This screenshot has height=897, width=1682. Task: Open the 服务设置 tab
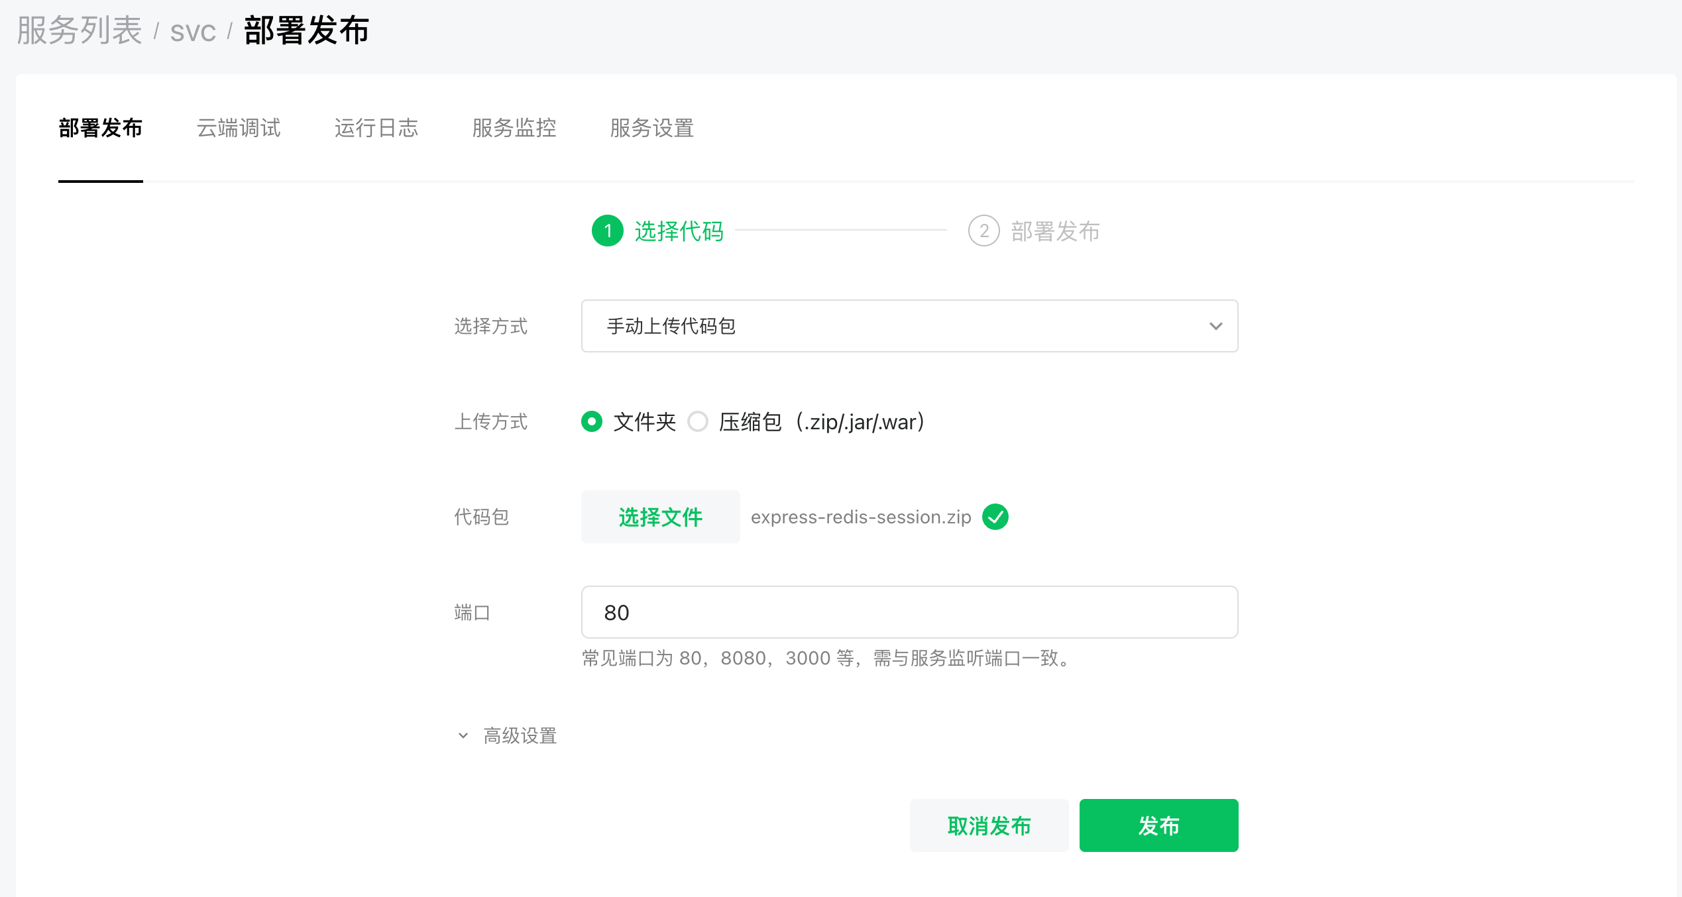652,128
